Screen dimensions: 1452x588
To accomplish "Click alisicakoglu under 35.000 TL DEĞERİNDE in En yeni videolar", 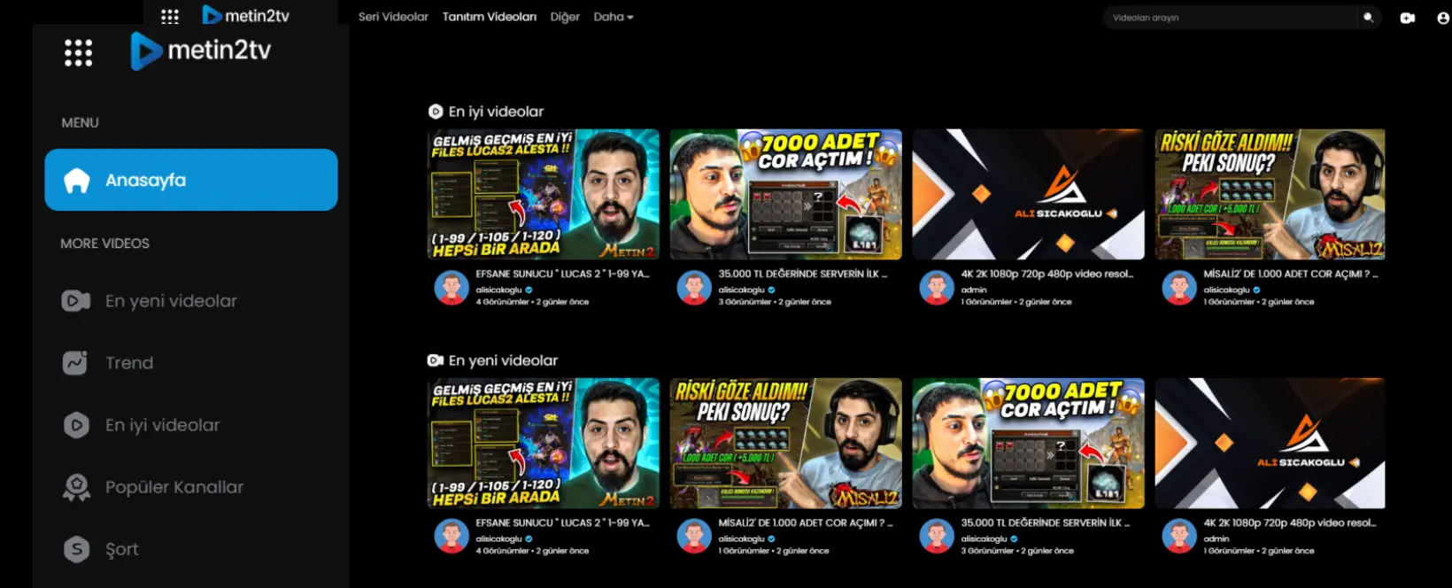I will [985, 539].
